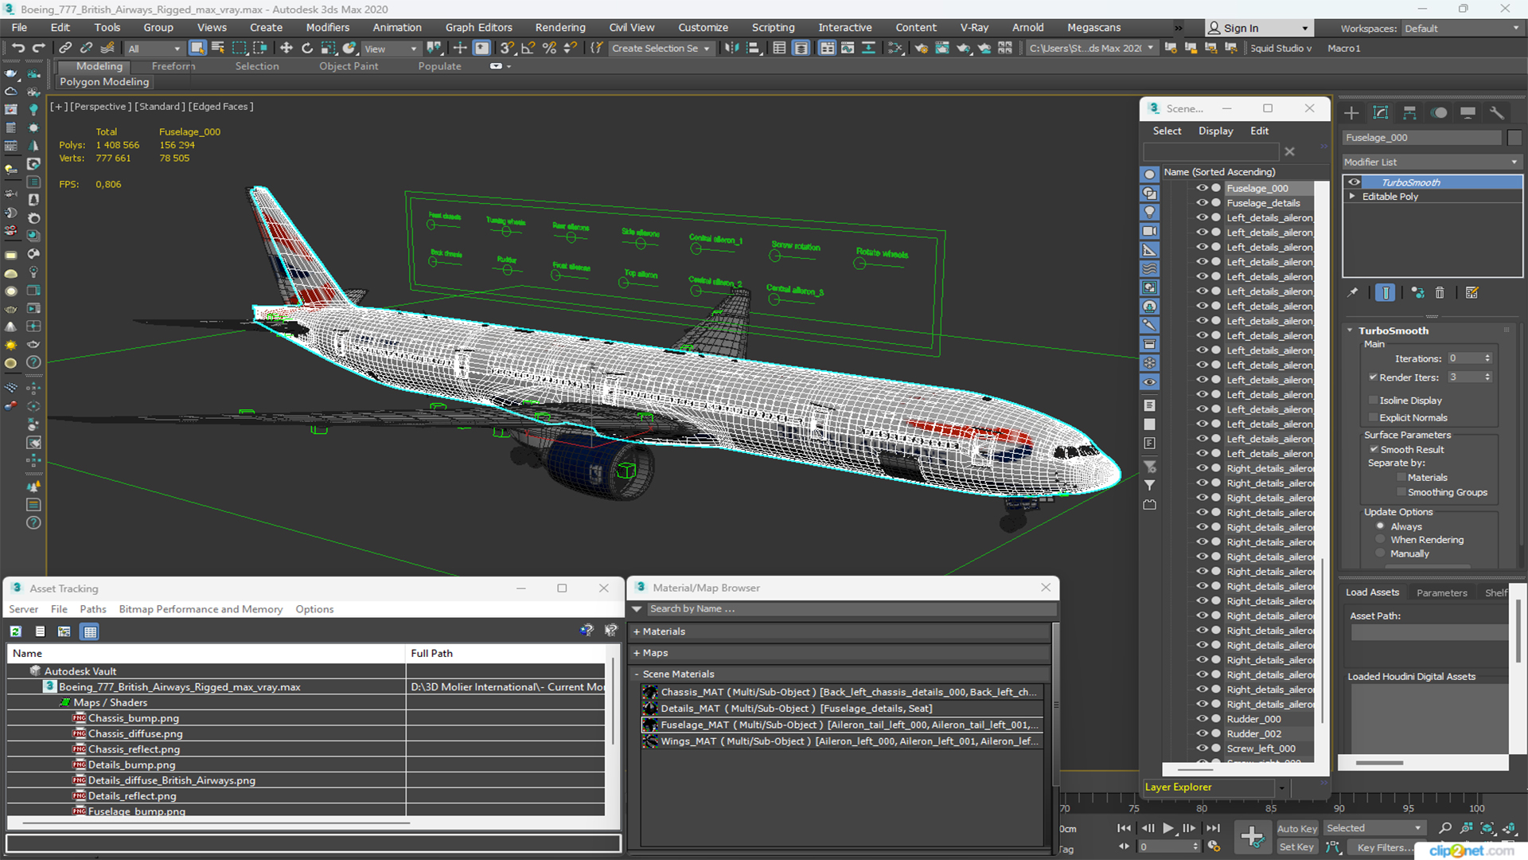Activate the Select and Link tool
The width and height of the screenshot is (1528, 860).
pyautogui.click(x=65, y=49)
